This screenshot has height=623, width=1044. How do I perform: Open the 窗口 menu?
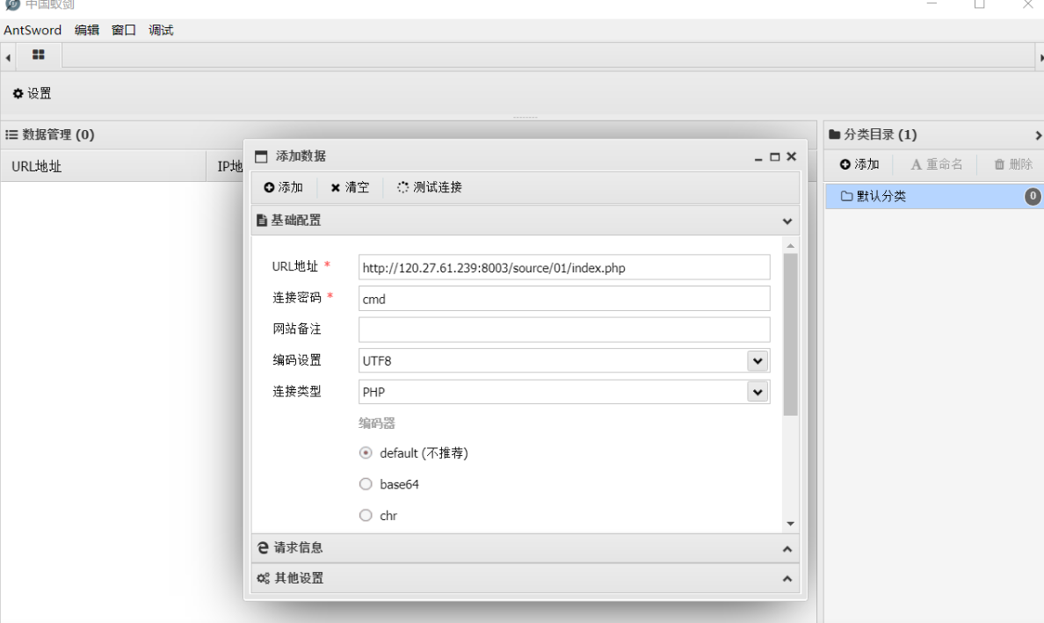pos(124,30)
